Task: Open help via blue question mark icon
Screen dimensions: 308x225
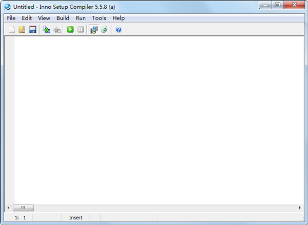Action: (119, 30)
